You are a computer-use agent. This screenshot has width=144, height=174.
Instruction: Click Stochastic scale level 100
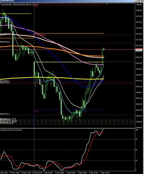pos(137,130)
